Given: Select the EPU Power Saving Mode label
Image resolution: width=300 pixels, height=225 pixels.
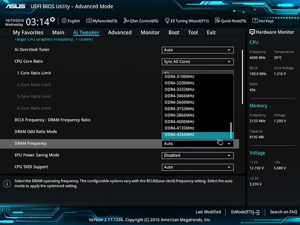Looking at the screenshot, I should click(37, 155).
